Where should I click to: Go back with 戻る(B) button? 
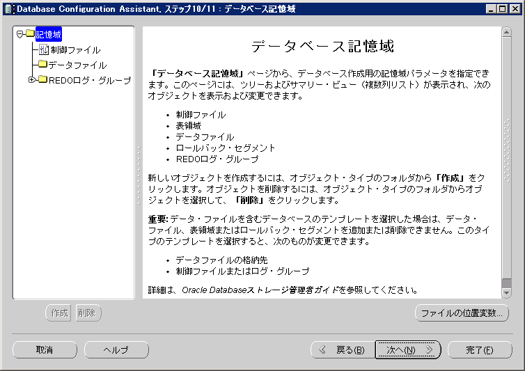[x=341, y=350]
